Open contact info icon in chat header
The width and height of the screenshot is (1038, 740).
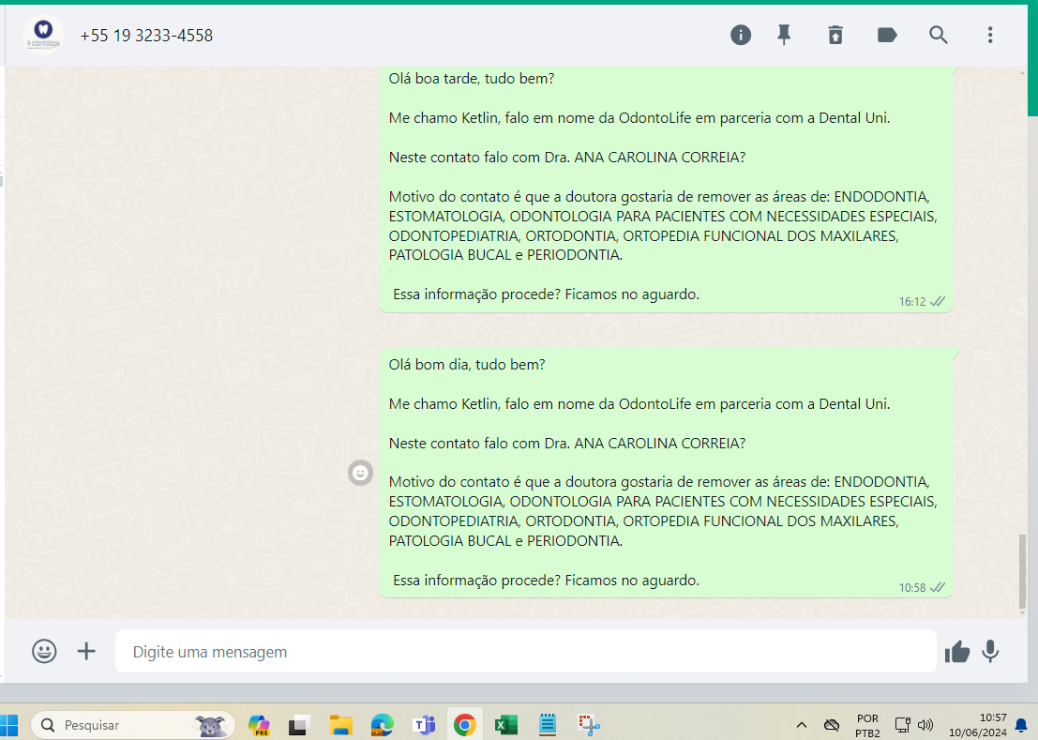(740, 35)
